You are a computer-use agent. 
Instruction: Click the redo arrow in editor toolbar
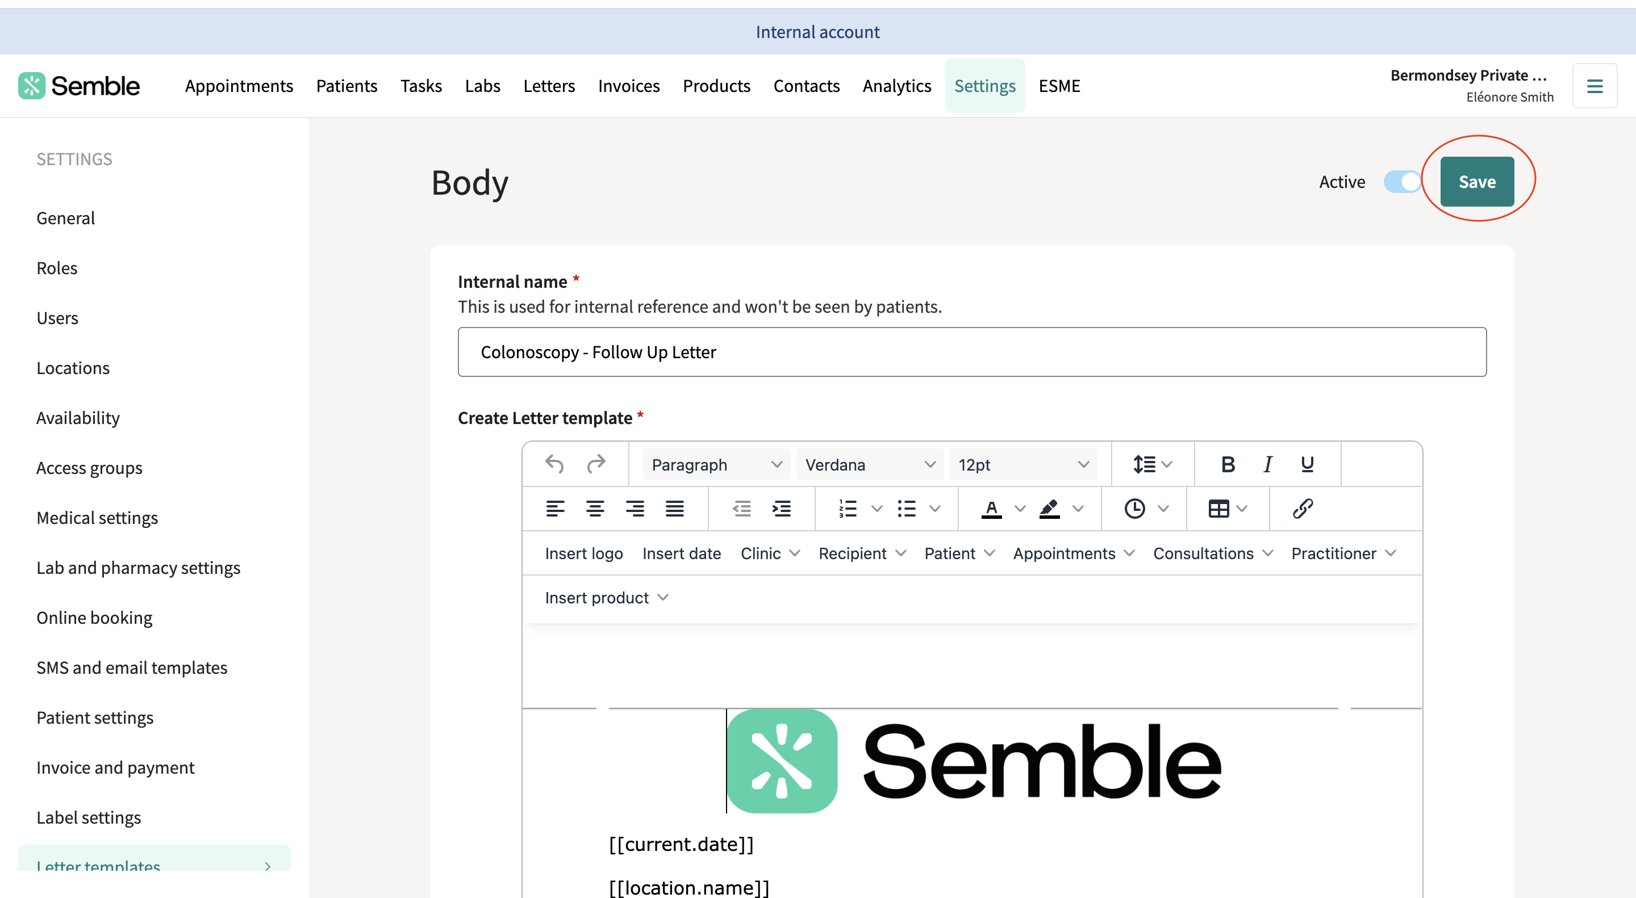[x=596, y=464]
